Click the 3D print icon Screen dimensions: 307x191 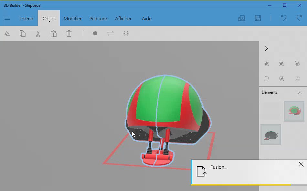click(241, 18)
